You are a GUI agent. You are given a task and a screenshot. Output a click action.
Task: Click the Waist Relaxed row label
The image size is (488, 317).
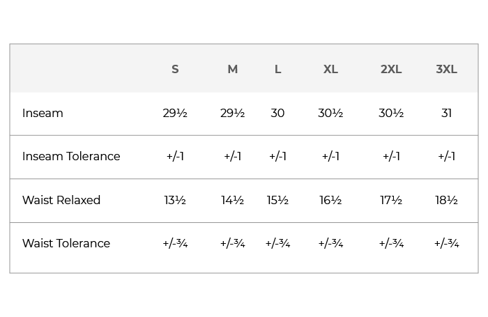point(61,200)
